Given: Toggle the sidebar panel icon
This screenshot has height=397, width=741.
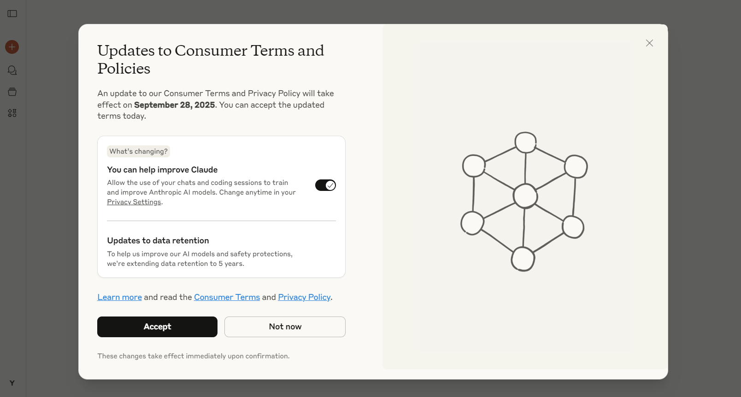Looking at the screenshot, I should (x=12, y=14).
